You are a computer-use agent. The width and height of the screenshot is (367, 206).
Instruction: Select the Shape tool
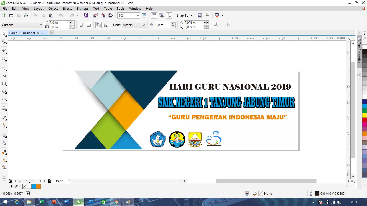4,42
